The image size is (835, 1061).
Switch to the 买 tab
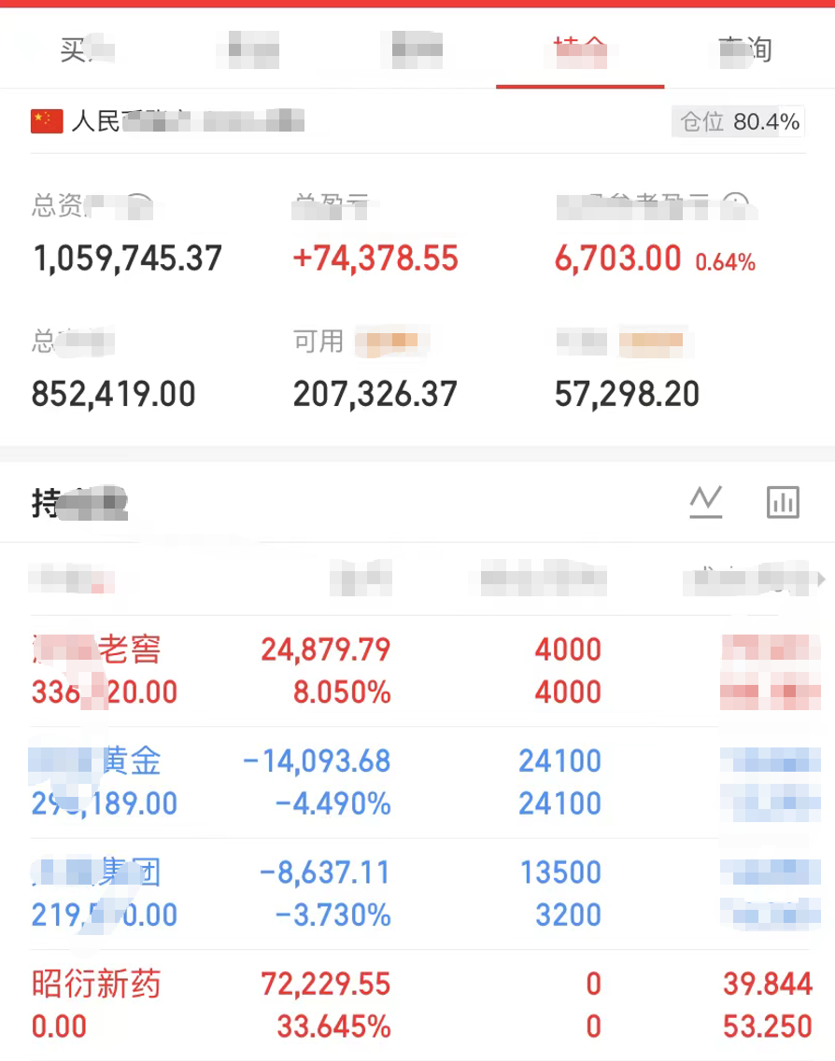click(x=87, y=49)
